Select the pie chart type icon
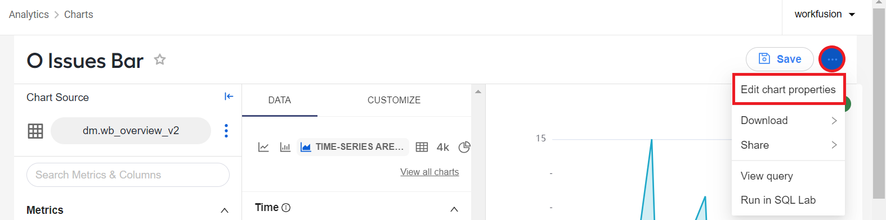The width and height of the screenshot is (886, 220). pyautogui.click(x=464, y=147)
